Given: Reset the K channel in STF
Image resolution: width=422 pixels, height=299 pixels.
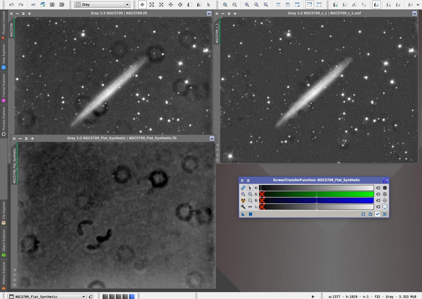Looking at the screenshot, I should coord(378,188).
